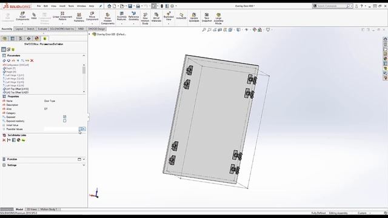388x218 pixels.
Task: Toggle the Exposed readonly checkbox
Action: [x=65, y=121]
